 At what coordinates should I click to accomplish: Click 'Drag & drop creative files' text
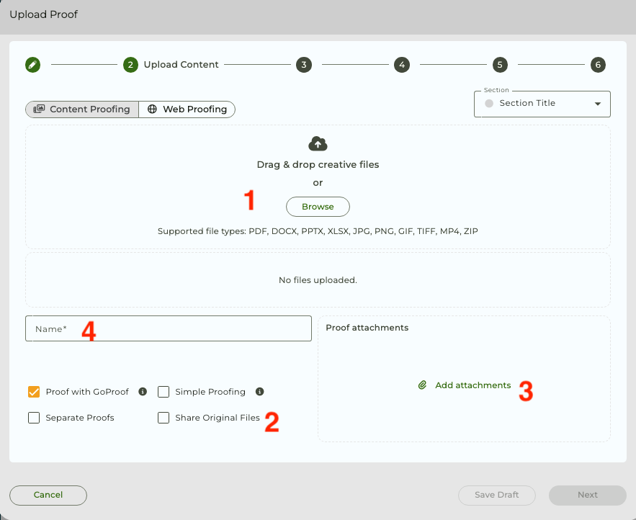click(318, 165)
